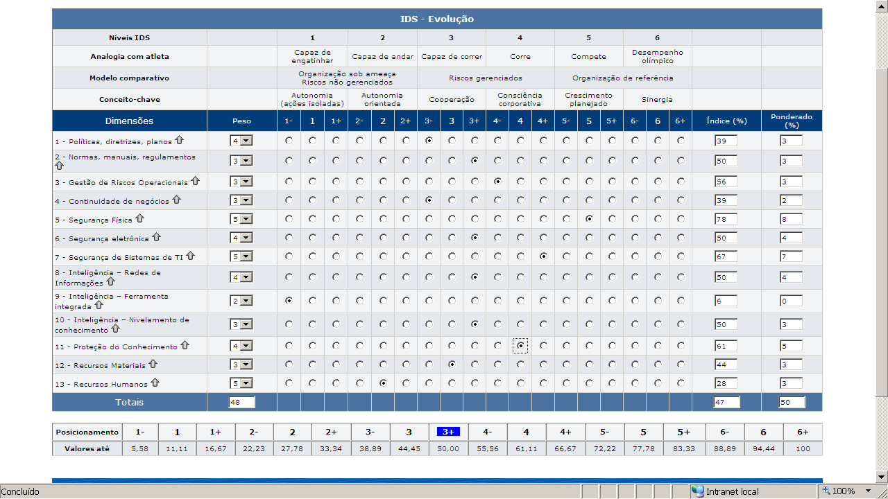888x499 pixels.
Task: Click the arrow icon next to Recursos Materiais
Action: coord(153,364)
